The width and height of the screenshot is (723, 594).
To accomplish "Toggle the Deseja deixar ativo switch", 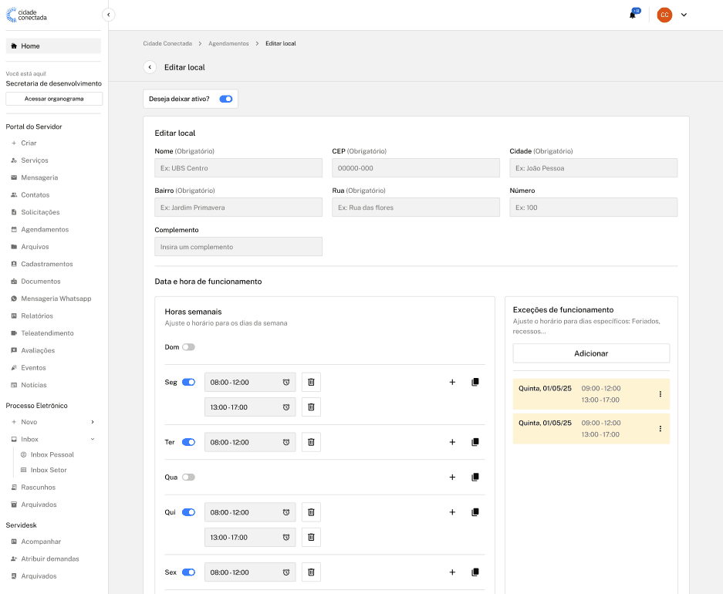I will [x=226, y=99].
